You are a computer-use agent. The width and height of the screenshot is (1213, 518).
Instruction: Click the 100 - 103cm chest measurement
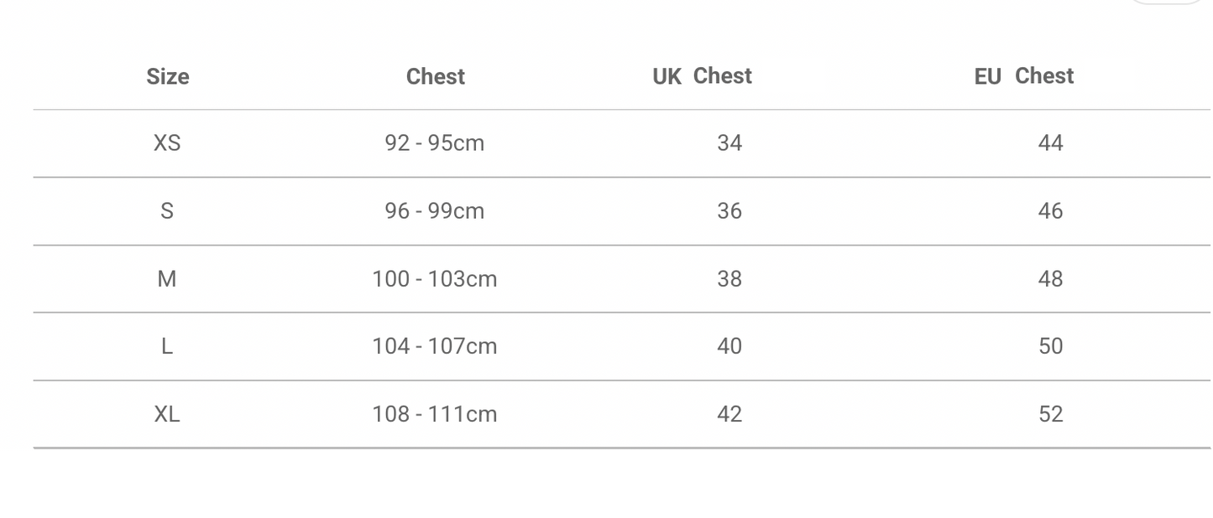tap(435, 279)
